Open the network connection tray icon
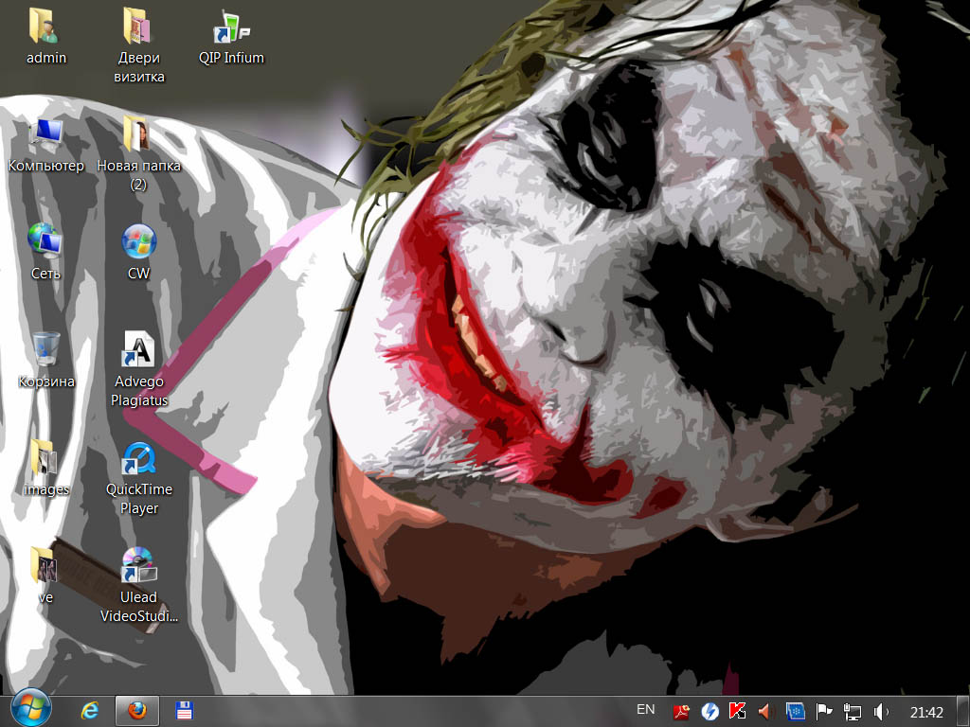970x727 pixels. click(852, 712)
